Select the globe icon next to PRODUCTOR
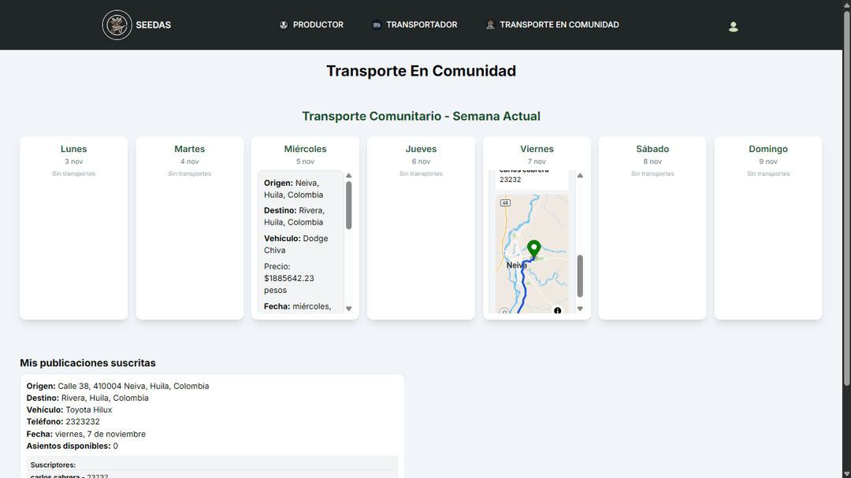This screenshot has width=851, height=478. (x=284, y=24)
